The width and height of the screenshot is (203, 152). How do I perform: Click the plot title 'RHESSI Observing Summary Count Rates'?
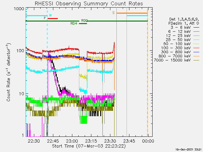coord(89,3)
